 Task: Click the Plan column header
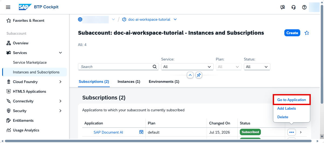click(x=152, y=123)
